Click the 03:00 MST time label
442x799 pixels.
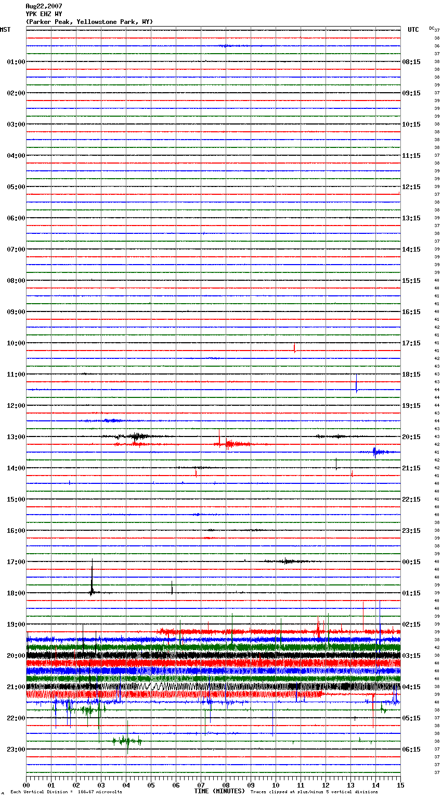click(x=16, y=124)
